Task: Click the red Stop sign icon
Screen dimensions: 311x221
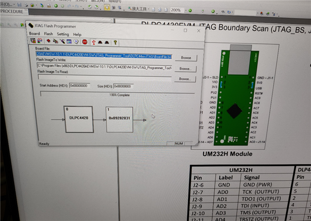Action: [x=85, y=42]
